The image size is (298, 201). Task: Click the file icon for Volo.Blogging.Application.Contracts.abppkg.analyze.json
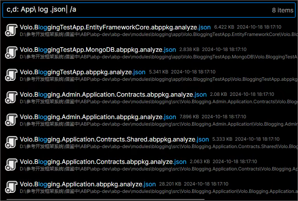[x=11, y=165]
